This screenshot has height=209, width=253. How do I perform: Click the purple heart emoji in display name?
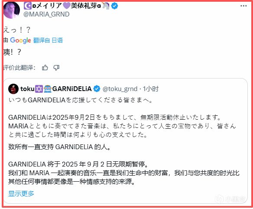[x=66, y=6]
